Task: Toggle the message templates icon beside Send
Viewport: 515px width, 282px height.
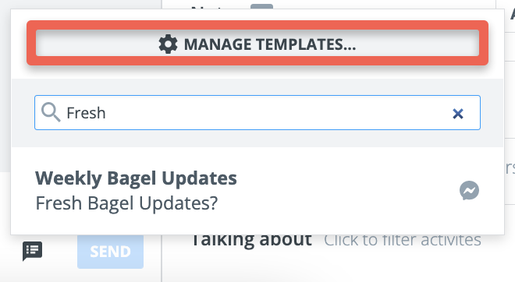Action: pyautogui.click(x=32, y=252)
